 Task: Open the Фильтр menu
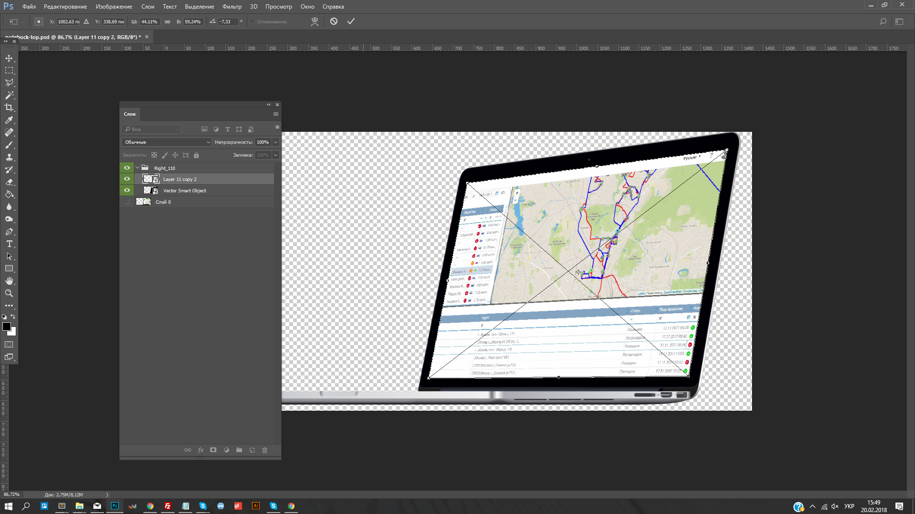[232, 7]
